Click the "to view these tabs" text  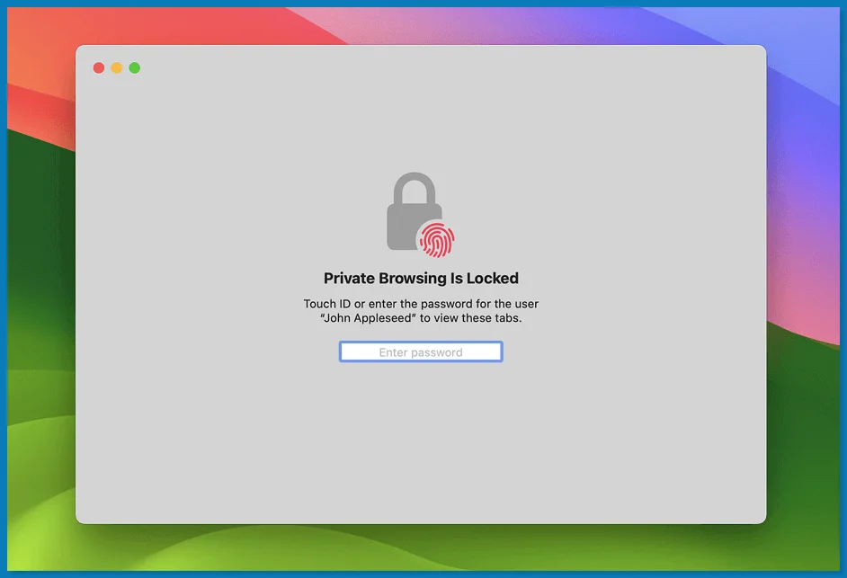click(x=470, y=318)
